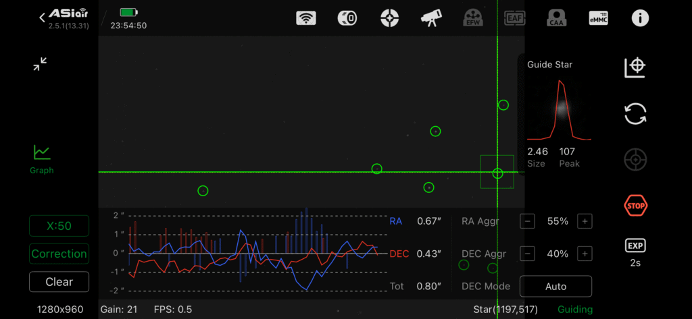Decrease DEC Aggr with minus button
Image resolution: width=692 pixels, height=319 pixels.
tap(527, 254)
